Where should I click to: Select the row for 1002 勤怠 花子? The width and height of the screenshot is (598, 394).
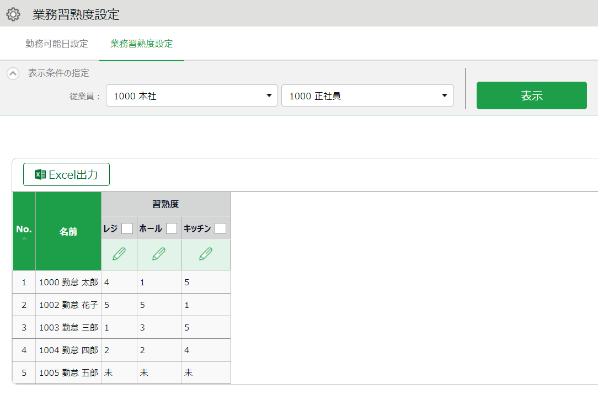click(x=68, y=305)
